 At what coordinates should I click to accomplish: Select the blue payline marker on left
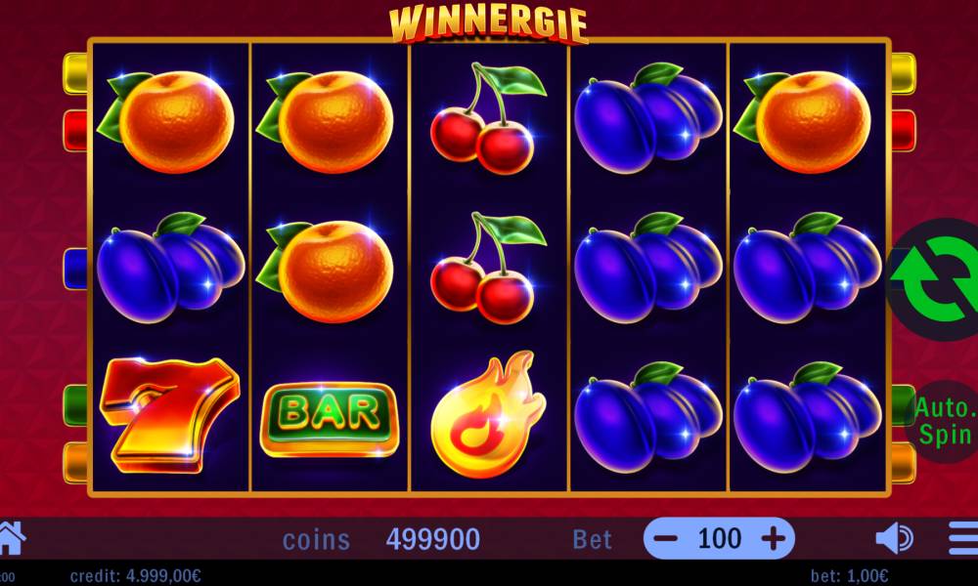click(x=75, y=269)
